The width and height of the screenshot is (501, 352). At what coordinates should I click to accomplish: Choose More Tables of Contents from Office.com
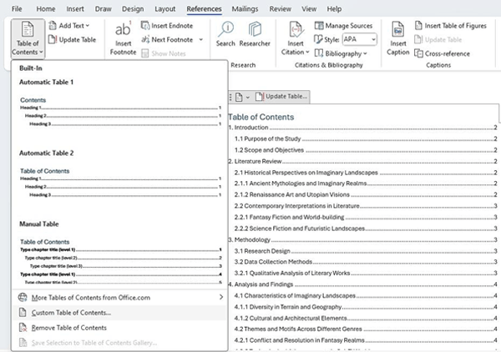[x=119, y=298]
